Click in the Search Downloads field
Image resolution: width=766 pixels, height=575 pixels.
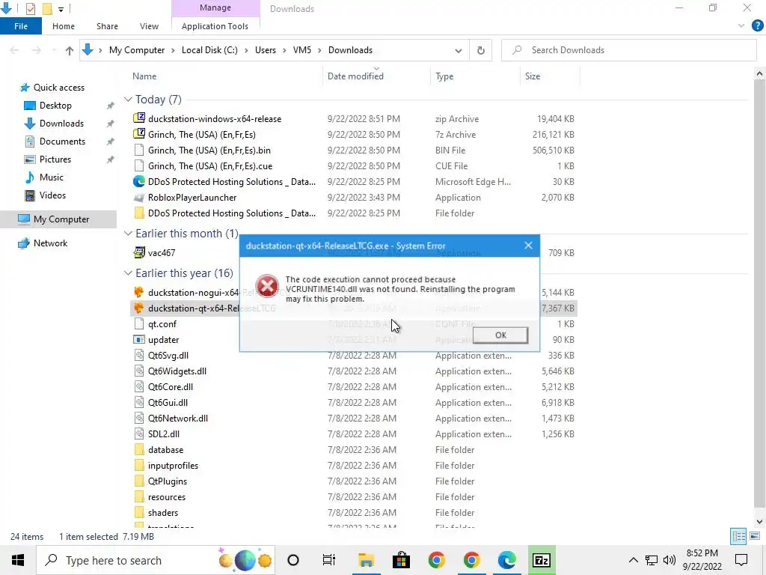(628, 50)
